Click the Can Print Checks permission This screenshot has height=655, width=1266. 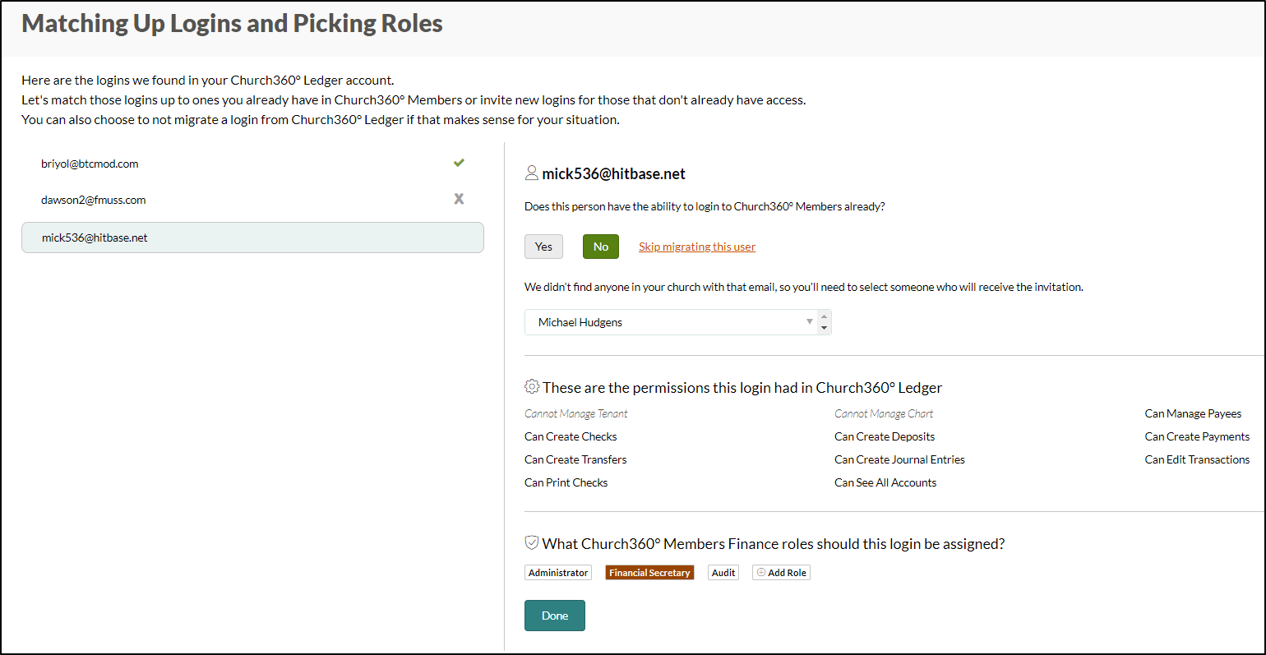tap(566, 482)
